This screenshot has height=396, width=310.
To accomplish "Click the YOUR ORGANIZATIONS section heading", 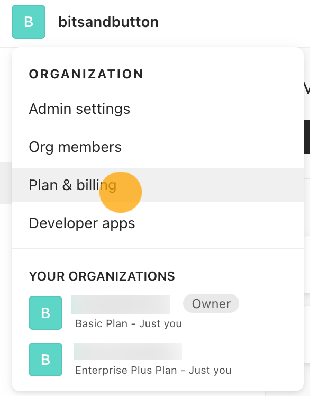I will click(102, 276).
